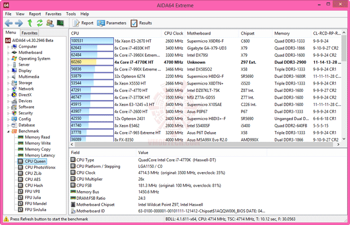Expand the Computer tree node
This screenshot has height=225, width=350.
8,47
